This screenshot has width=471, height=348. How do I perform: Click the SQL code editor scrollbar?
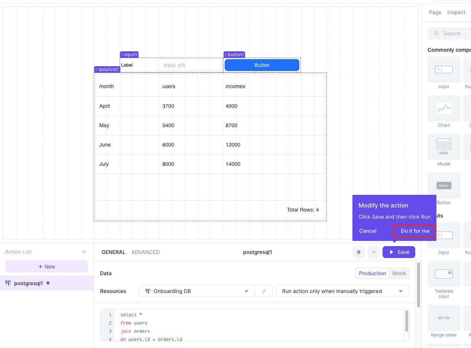pyautogui.click(x=407, y=321)
